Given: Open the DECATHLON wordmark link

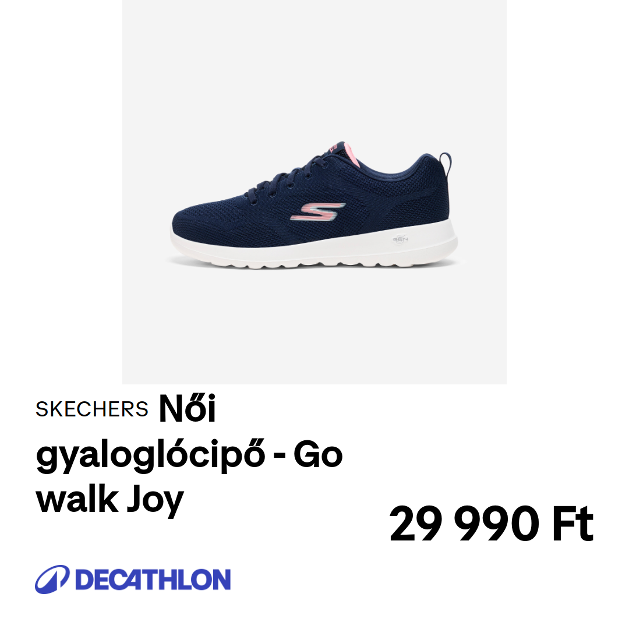Looking at the screenshot, I should 153,579.
